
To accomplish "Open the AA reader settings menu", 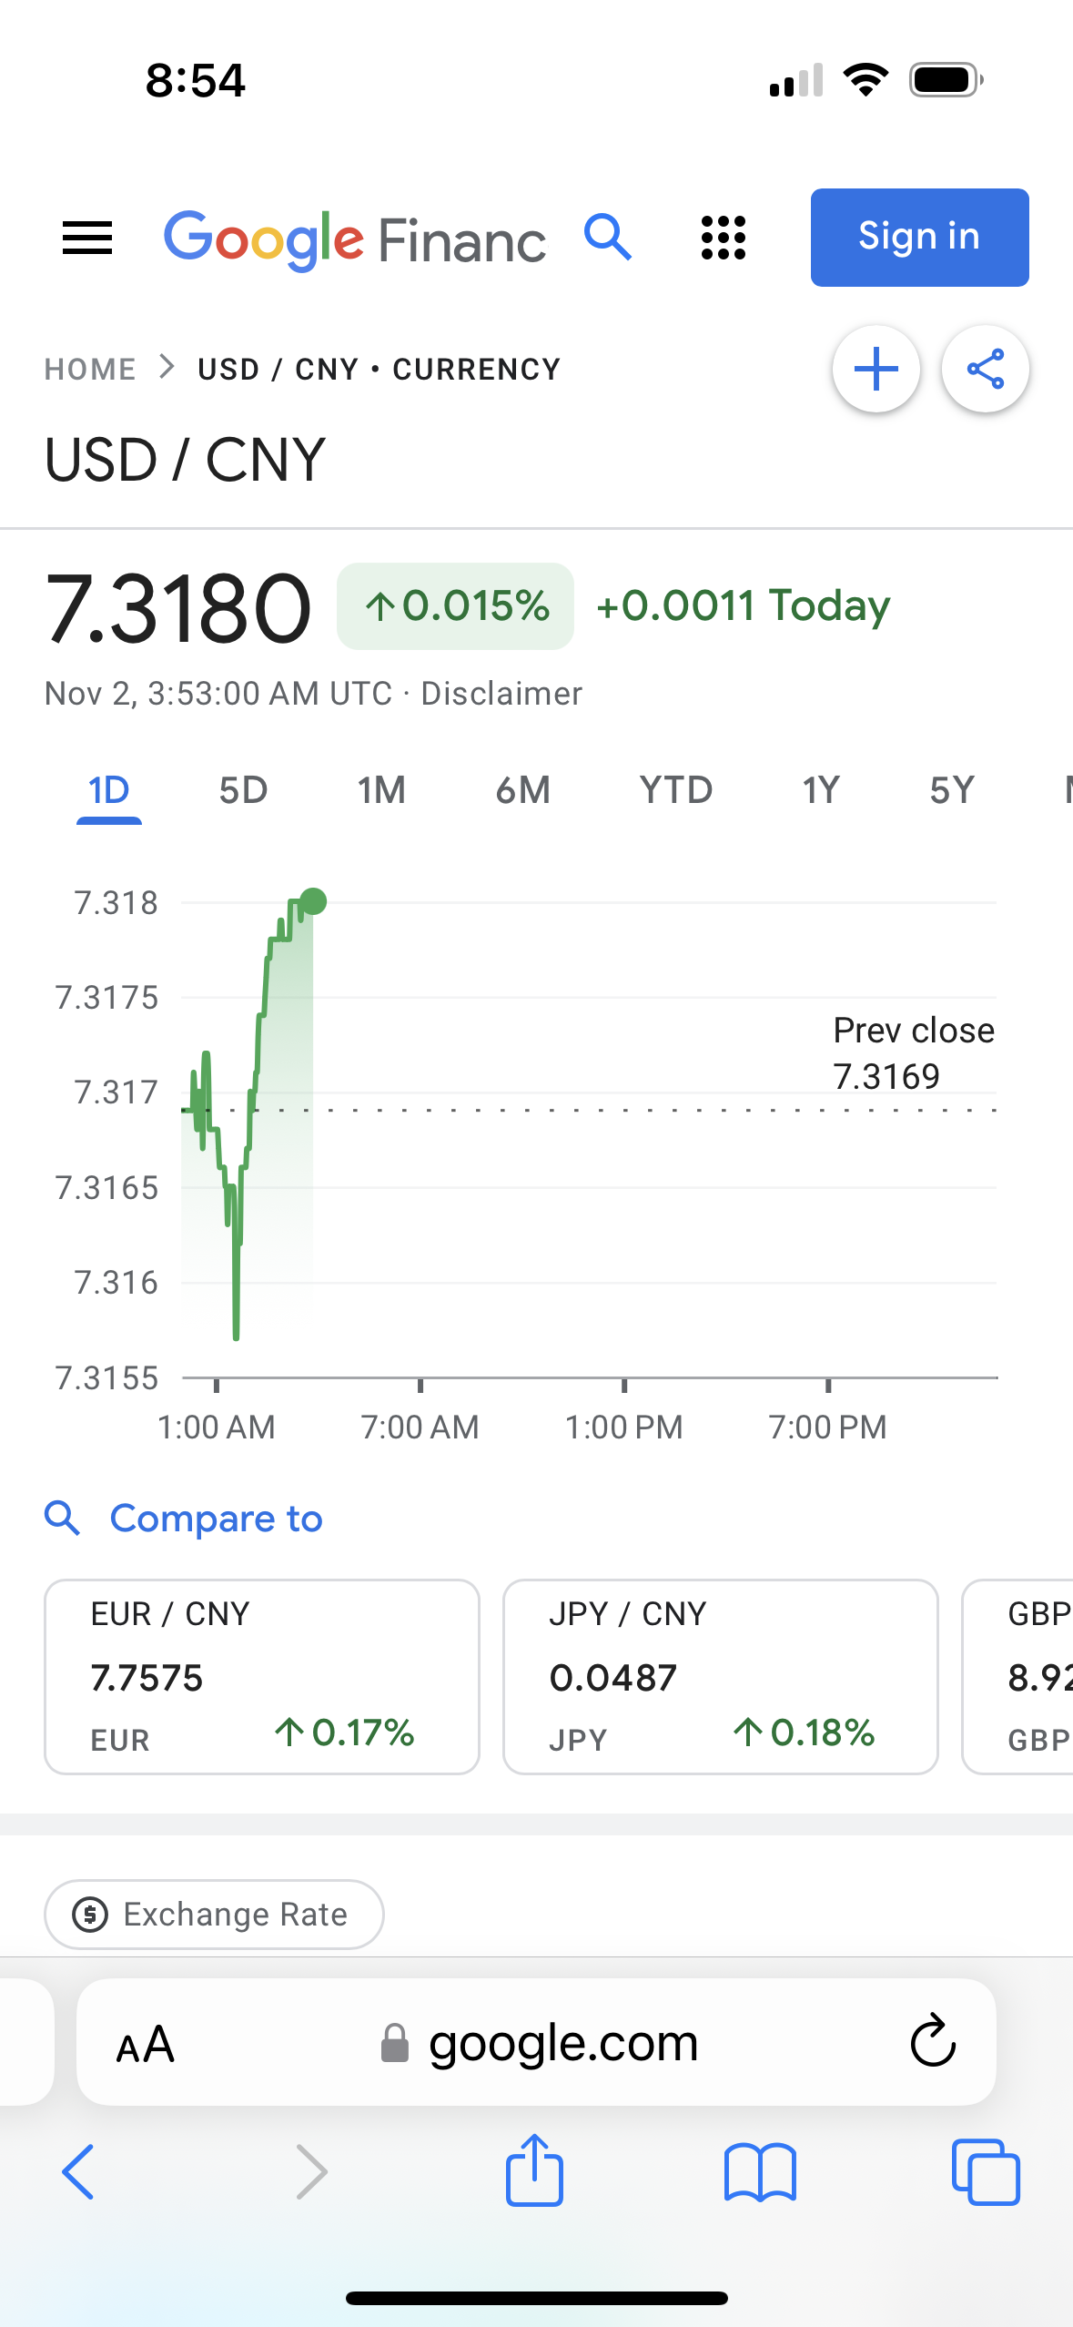I will point(145,2044).
